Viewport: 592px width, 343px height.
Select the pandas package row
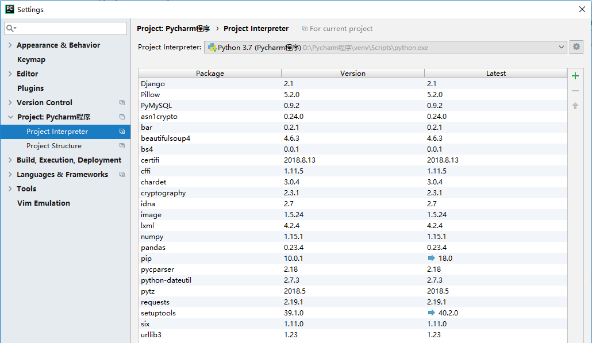point(353,248)
